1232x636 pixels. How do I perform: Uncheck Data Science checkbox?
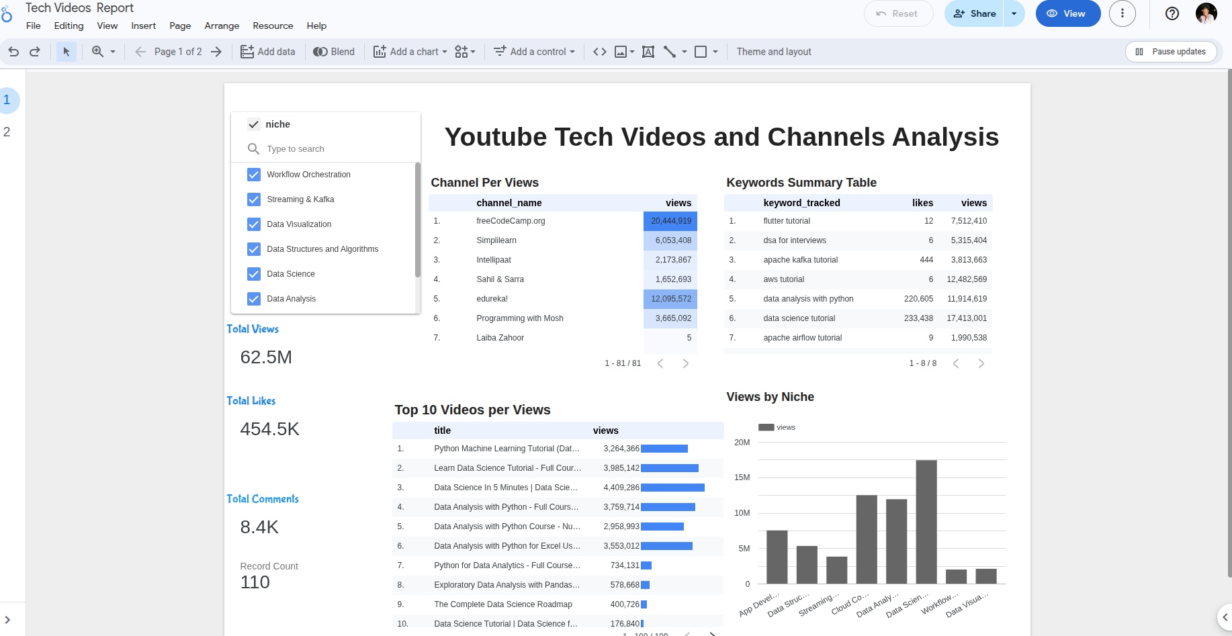[253, 274]
